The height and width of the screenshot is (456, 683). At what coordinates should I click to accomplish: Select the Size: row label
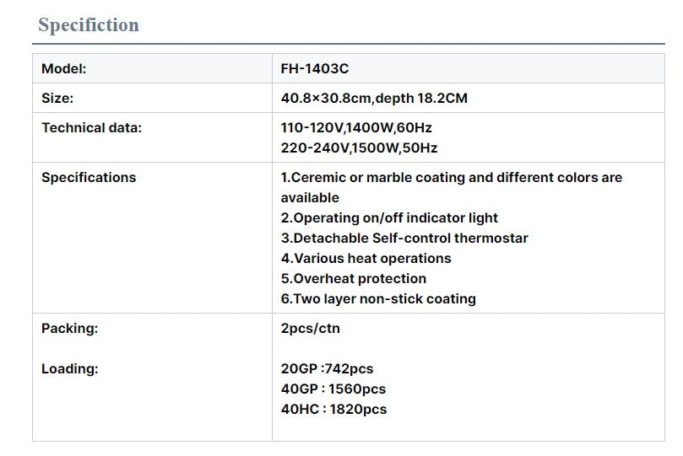pyautogui.click(x=57, y=99)
